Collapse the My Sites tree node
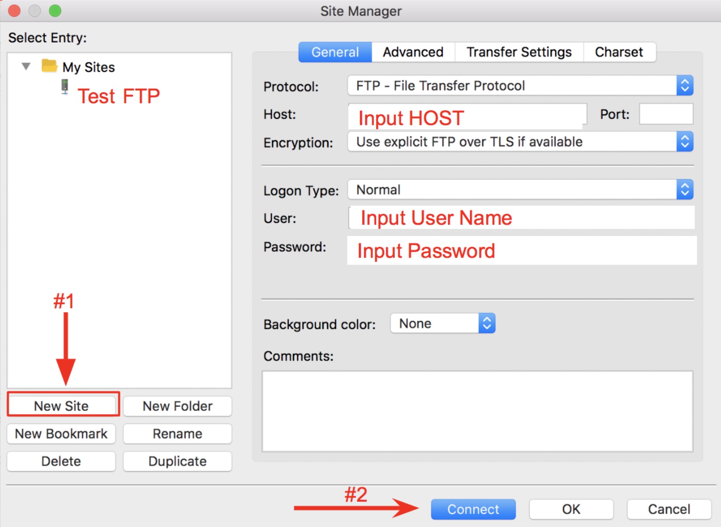The image size is (721, 527). point(26,67)
